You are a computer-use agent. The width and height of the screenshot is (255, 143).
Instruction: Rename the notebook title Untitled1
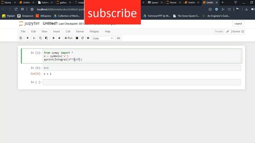click(50, 23)
